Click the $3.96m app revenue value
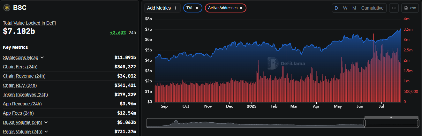This screenshot has width=422, height=136. 128,104
